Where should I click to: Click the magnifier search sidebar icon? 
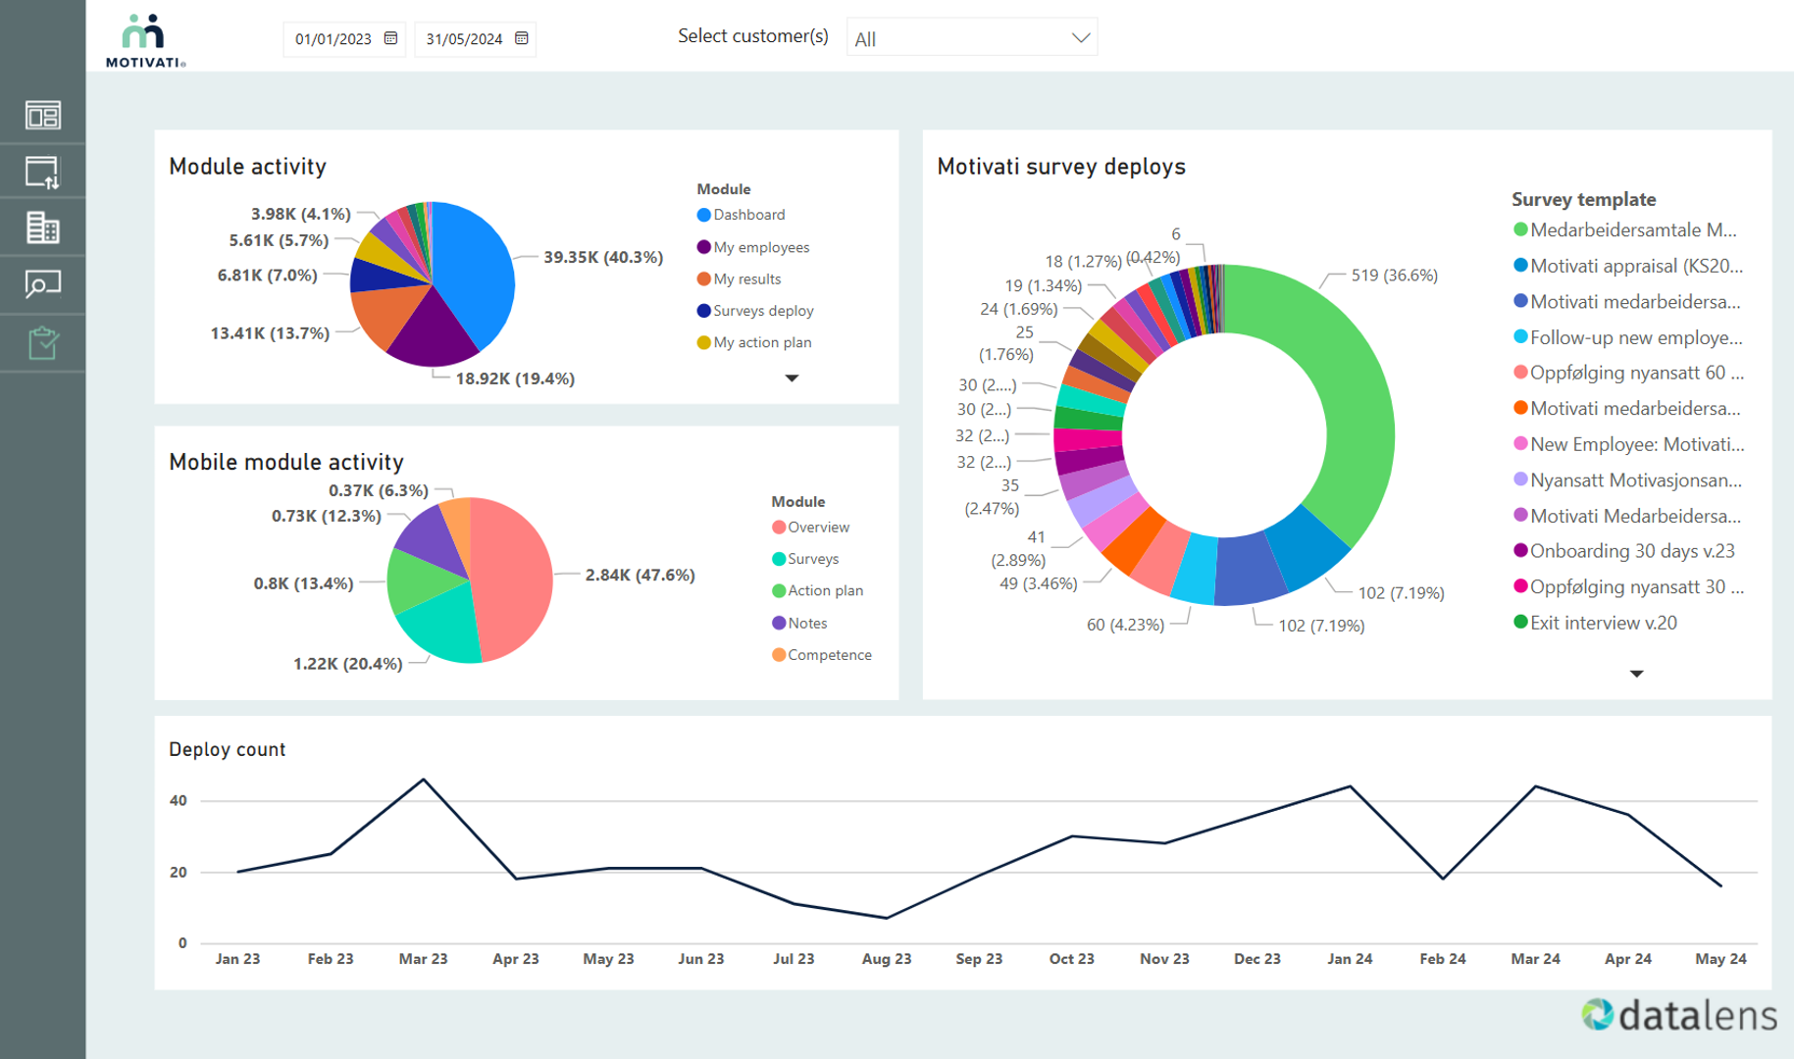(42, 285)
